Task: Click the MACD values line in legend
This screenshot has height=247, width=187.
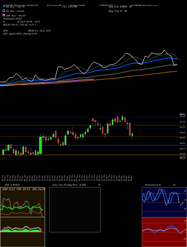Action: (20, 25)
